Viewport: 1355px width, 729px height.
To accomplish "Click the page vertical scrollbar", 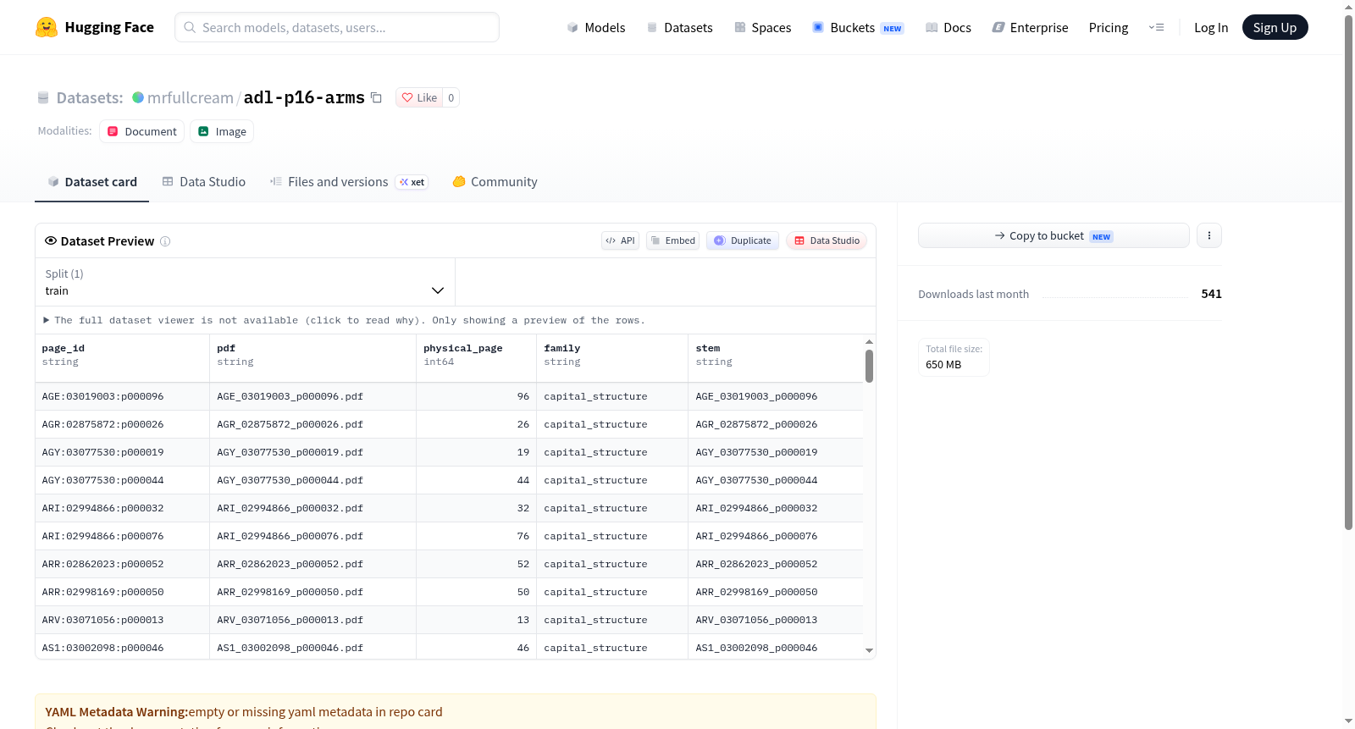I will pos(1348,273).
